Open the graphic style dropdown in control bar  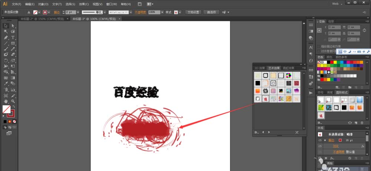pyautogui.click(x=180, y=12)
